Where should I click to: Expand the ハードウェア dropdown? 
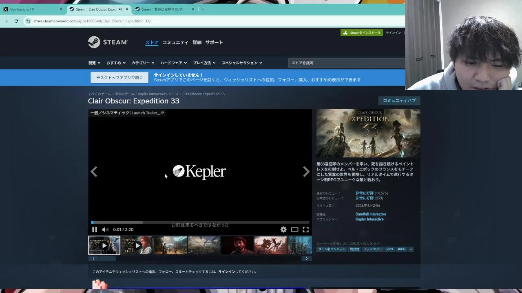[x=174, y=63]
